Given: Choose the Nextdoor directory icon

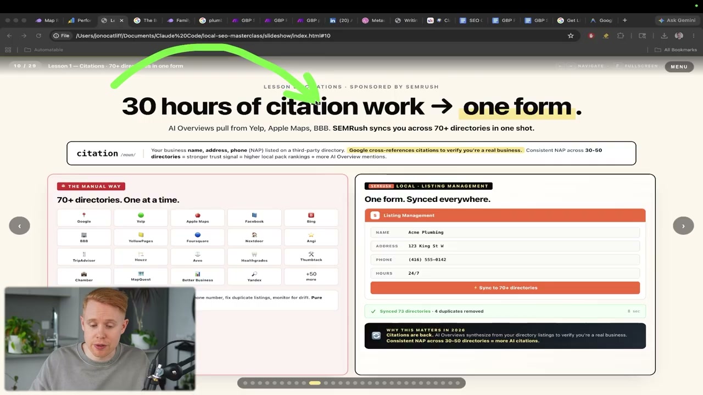Looking at the screenshot, I should tap(254, 235).
